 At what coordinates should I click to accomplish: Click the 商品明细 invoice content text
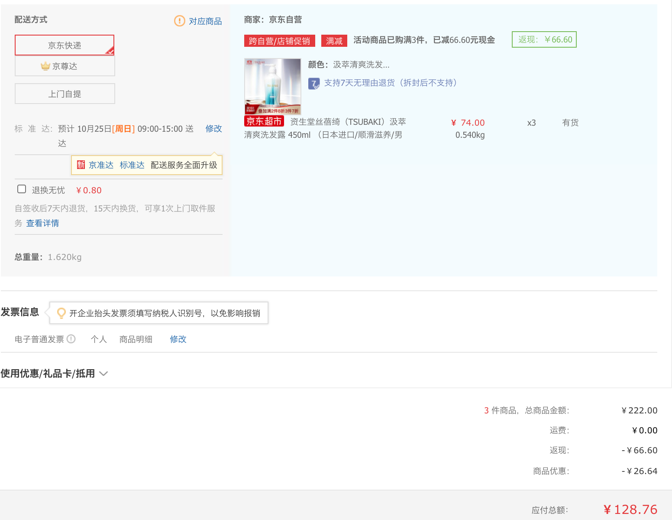(x=136, y=339)
